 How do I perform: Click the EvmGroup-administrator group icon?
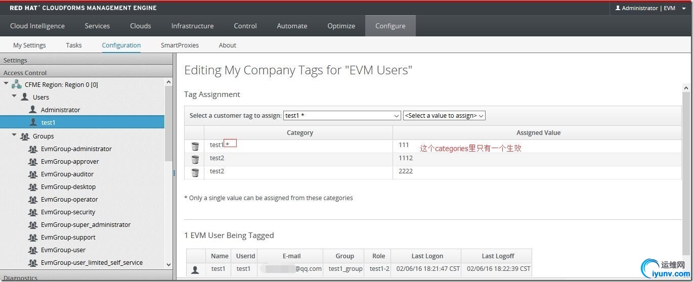click(x=33, y=149)
